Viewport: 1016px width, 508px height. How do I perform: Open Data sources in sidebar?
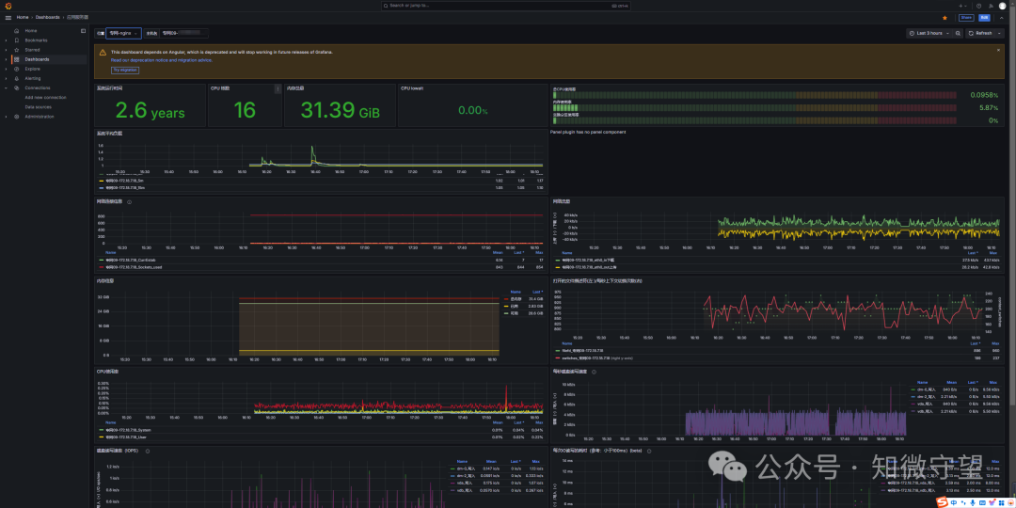[39, 107]
